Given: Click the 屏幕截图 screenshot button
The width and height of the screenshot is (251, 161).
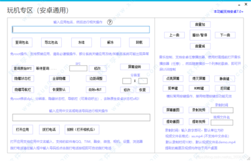Looking at the screenshot, I should coord(173,110).
